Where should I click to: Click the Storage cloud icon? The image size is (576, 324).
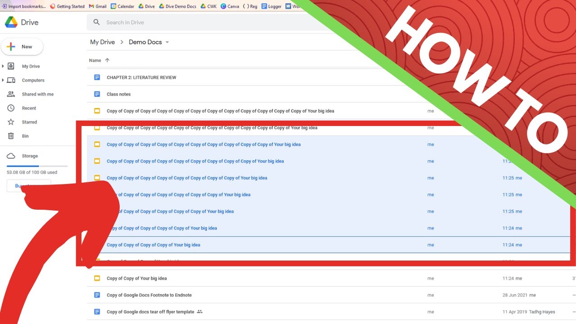tap(11, 156)
